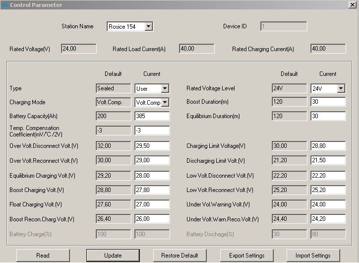Select the current Battery Capacity field
The image size is (359, 263).
[x=152, y=116]
